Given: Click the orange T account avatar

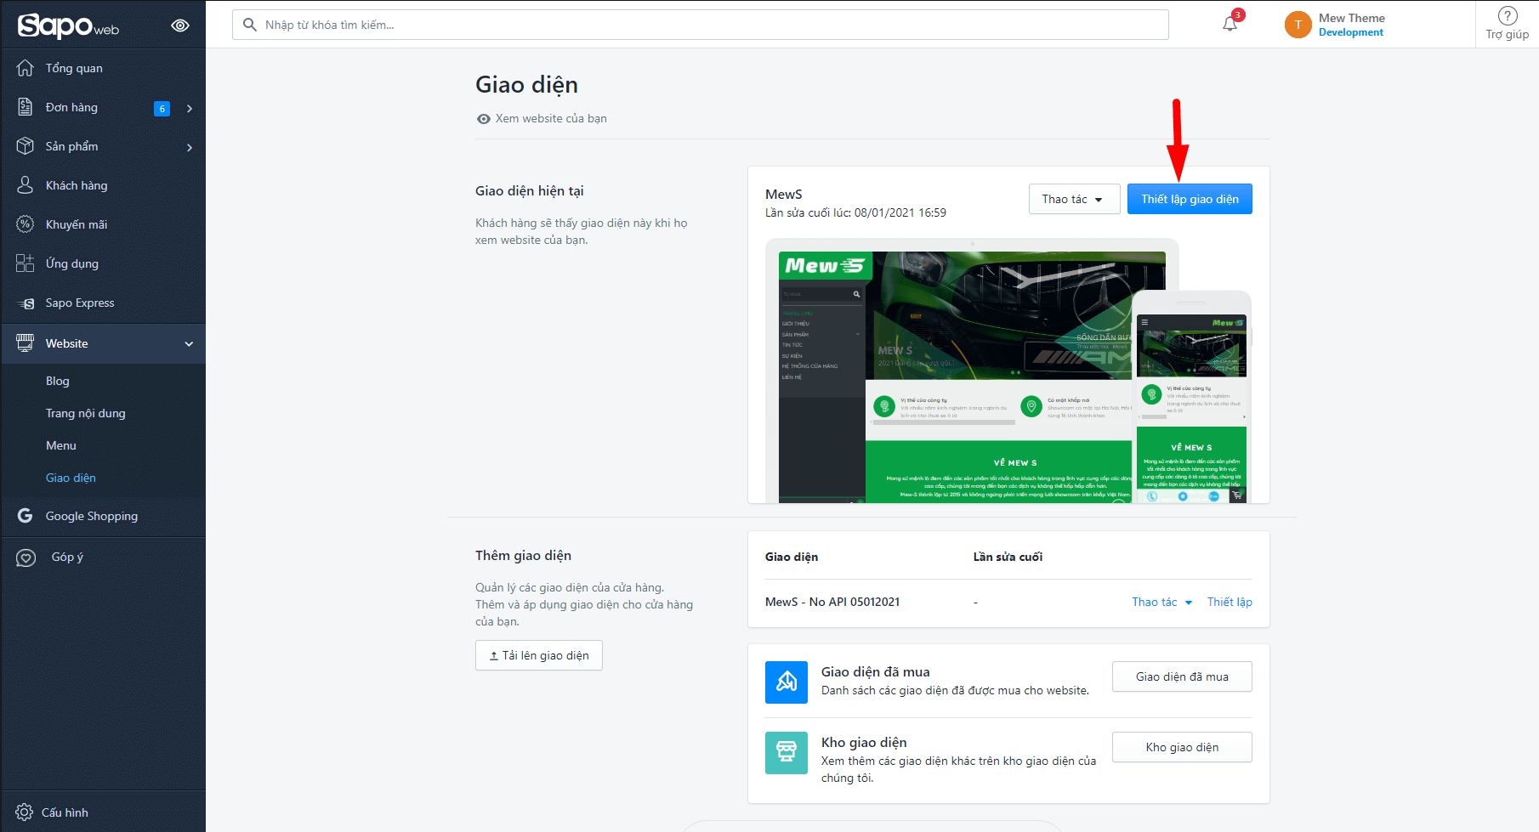Looking at the screenshot, I should coord(1298,25).
